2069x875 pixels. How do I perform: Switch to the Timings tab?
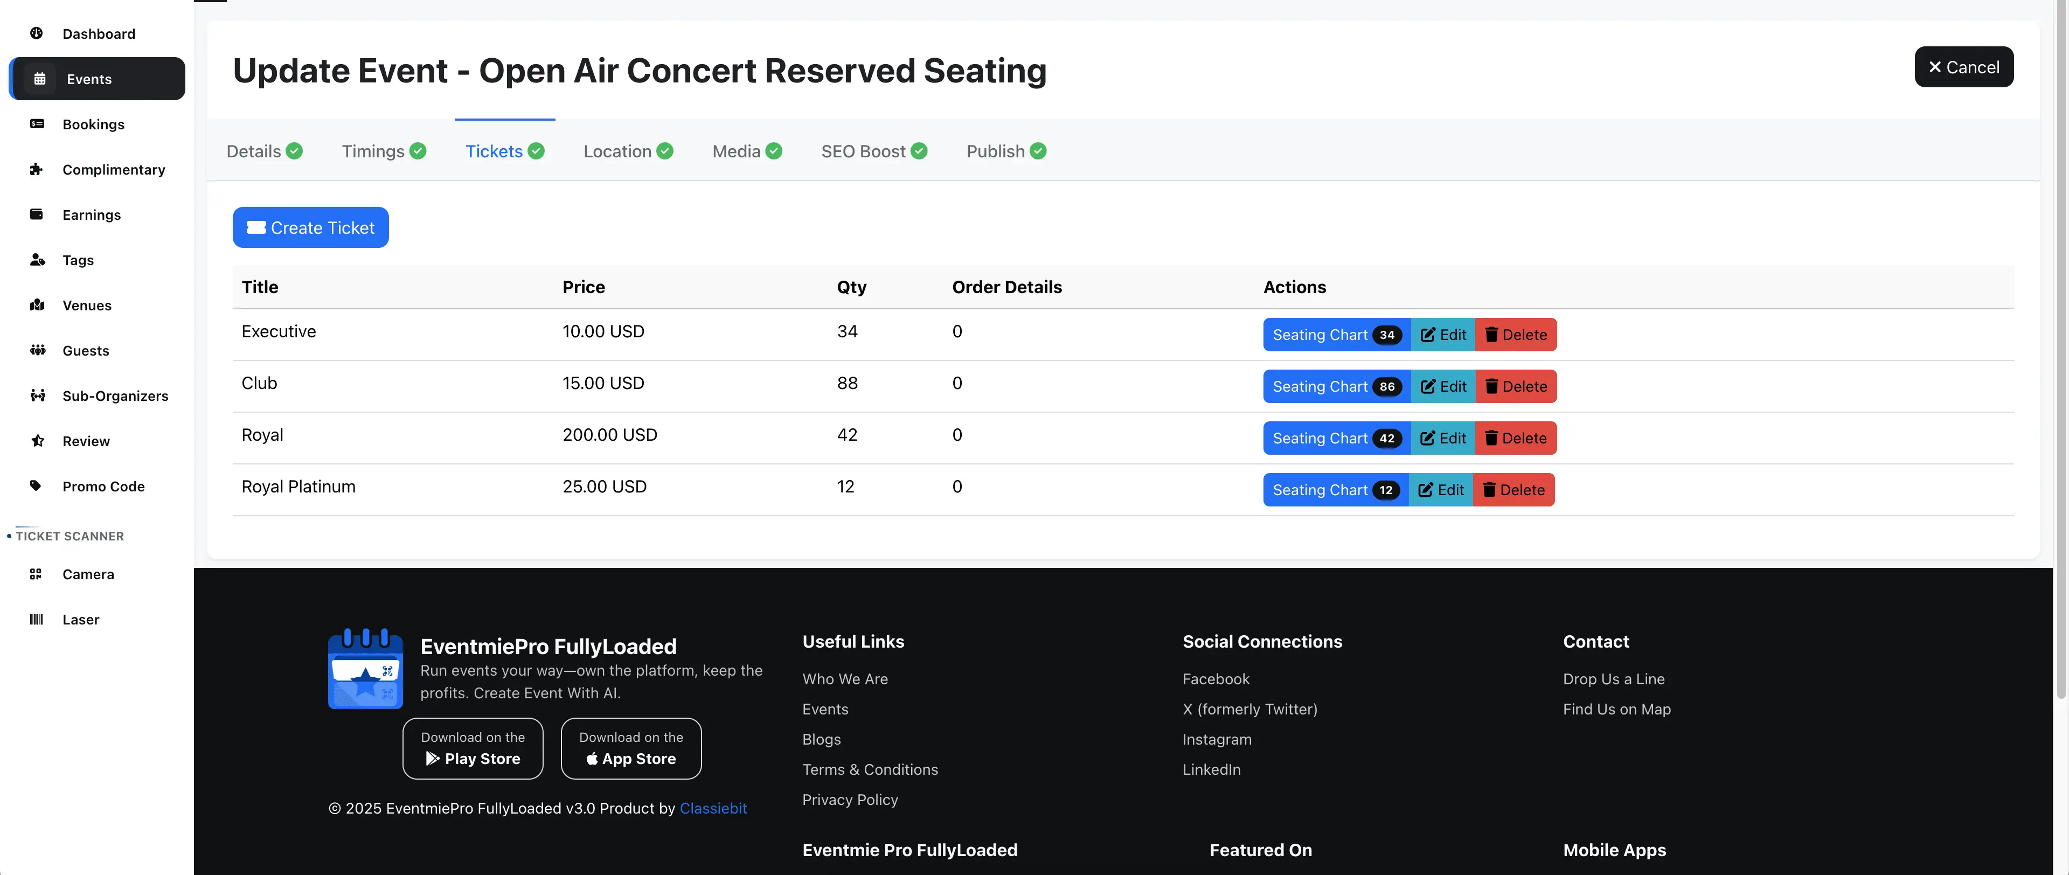pyautogui.click(x=372, y=151)
